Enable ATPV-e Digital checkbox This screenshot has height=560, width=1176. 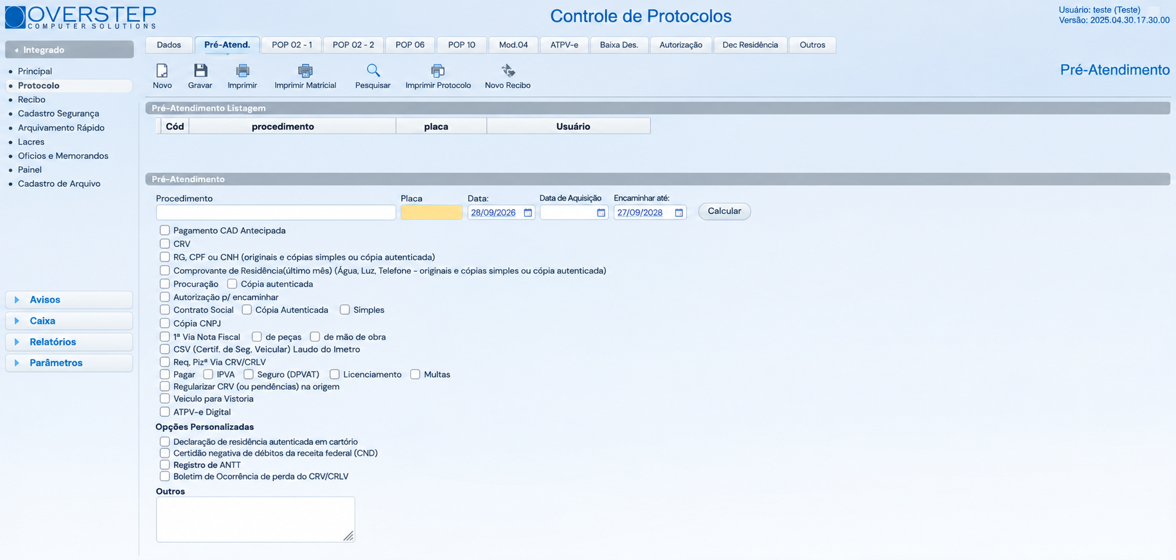tap(165, 412)
